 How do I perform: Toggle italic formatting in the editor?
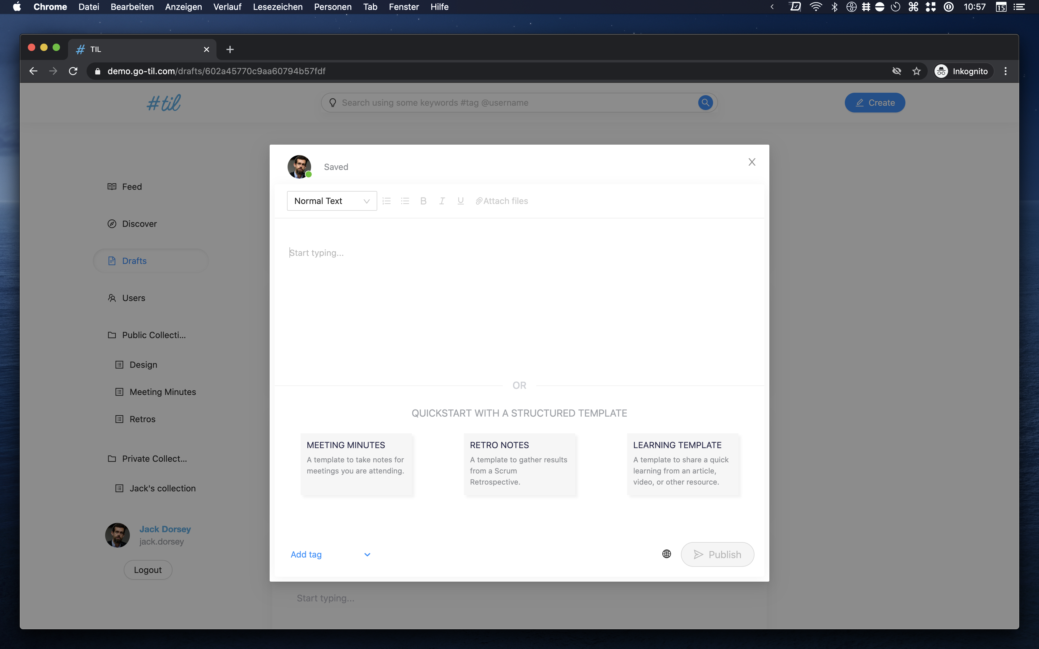442,201
